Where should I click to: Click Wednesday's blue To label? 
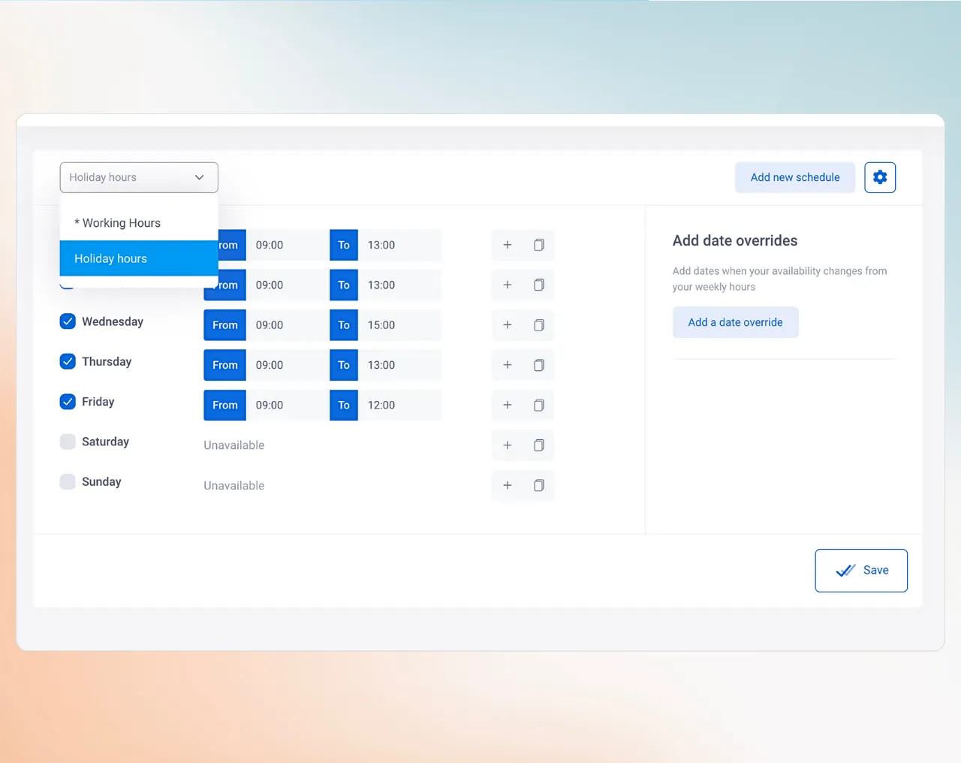click(344, 325)
